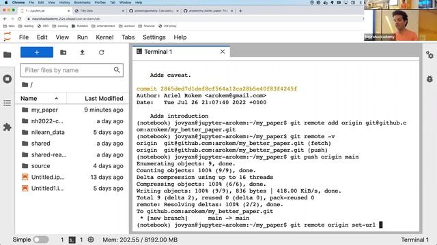Open the View menu

click(x=62, y=37)
